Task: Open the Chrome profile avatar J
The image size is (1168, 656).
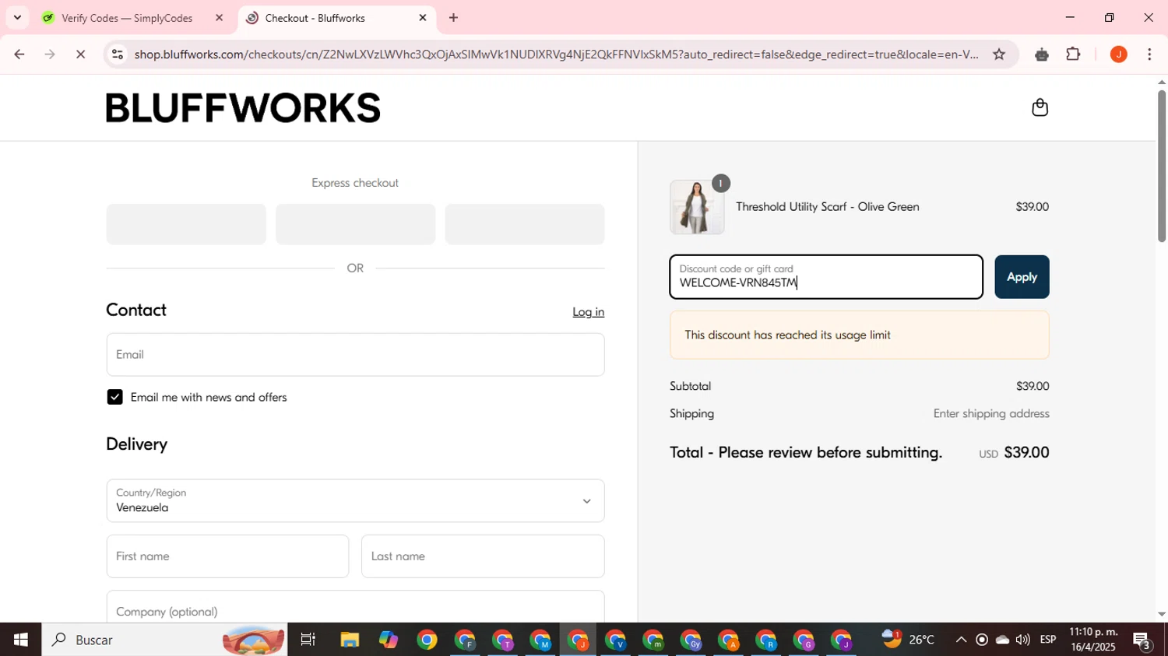Action: 1118,54
